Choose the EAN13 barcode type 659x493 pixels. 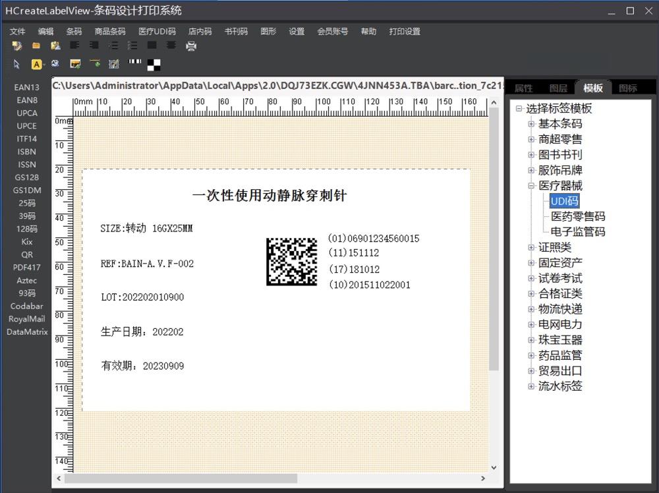tap(27, 87)
